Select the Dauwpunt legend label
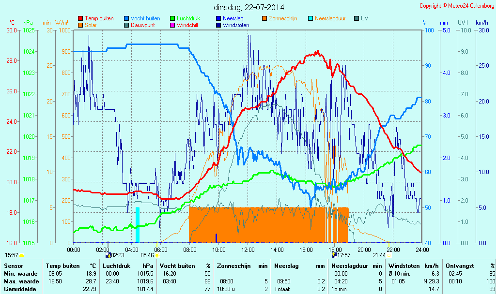The image size is (497, 294). tap(142, 25)
